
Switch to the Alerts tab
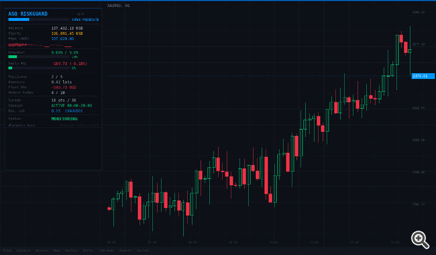pos(88,250)
